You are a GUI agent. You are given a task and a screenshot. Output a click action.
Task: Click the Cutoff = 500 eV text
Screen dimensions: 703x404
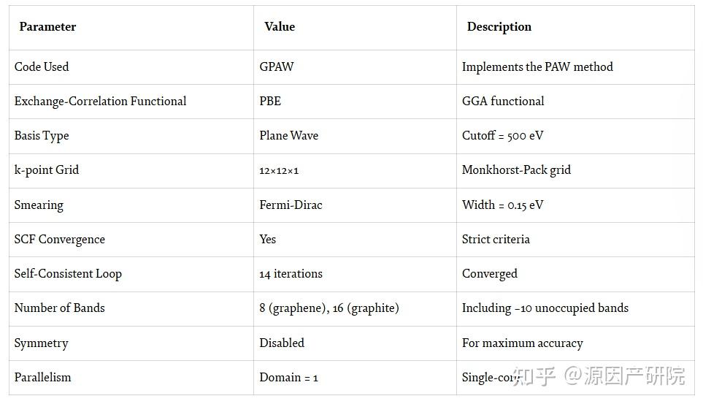(503, 135)
